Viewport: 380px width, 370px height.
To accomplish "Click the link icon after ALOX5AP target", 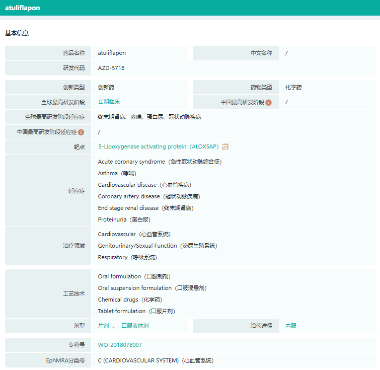I will (x=225, y=147).
